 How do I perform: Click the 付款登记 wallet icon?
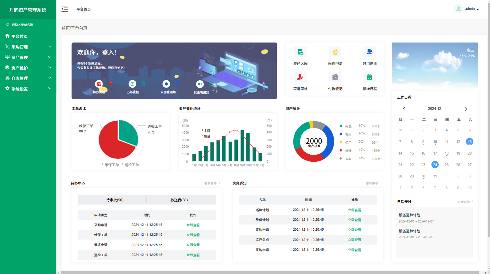(335, 77)
